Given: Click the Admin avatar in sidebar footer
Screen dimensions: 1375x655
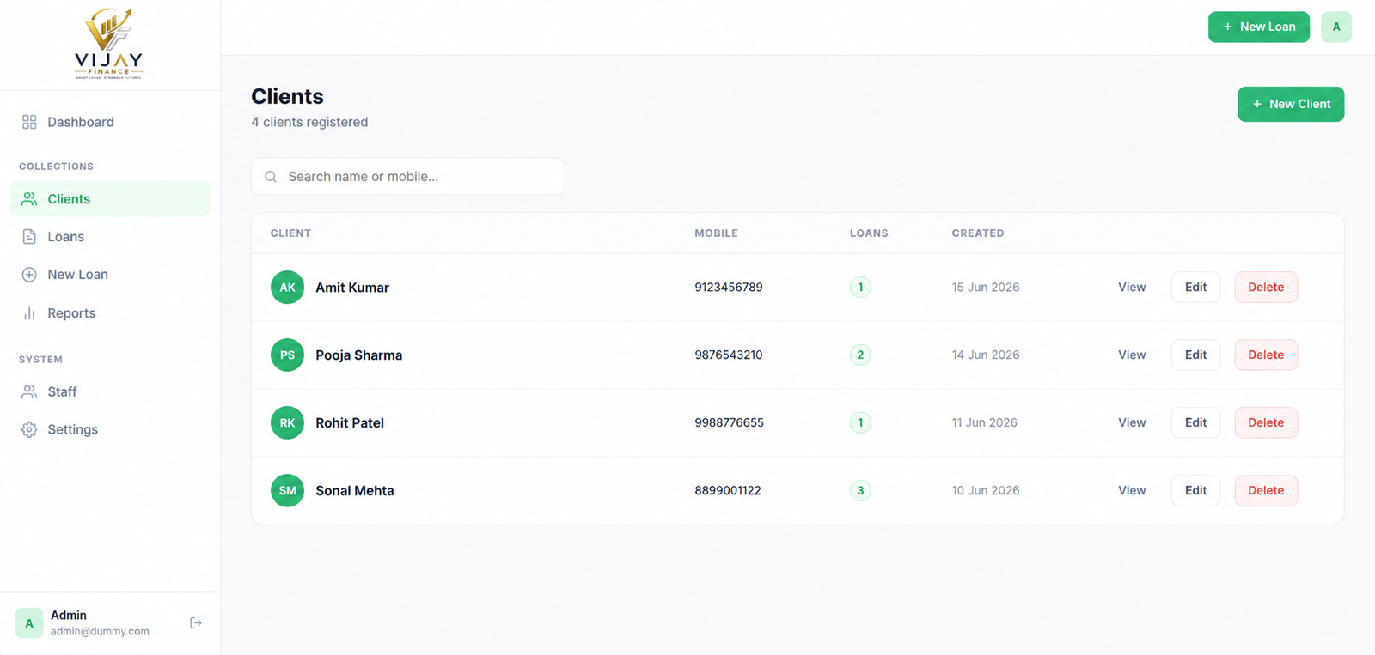Looking at the screenshot, I should pos(29,623).
